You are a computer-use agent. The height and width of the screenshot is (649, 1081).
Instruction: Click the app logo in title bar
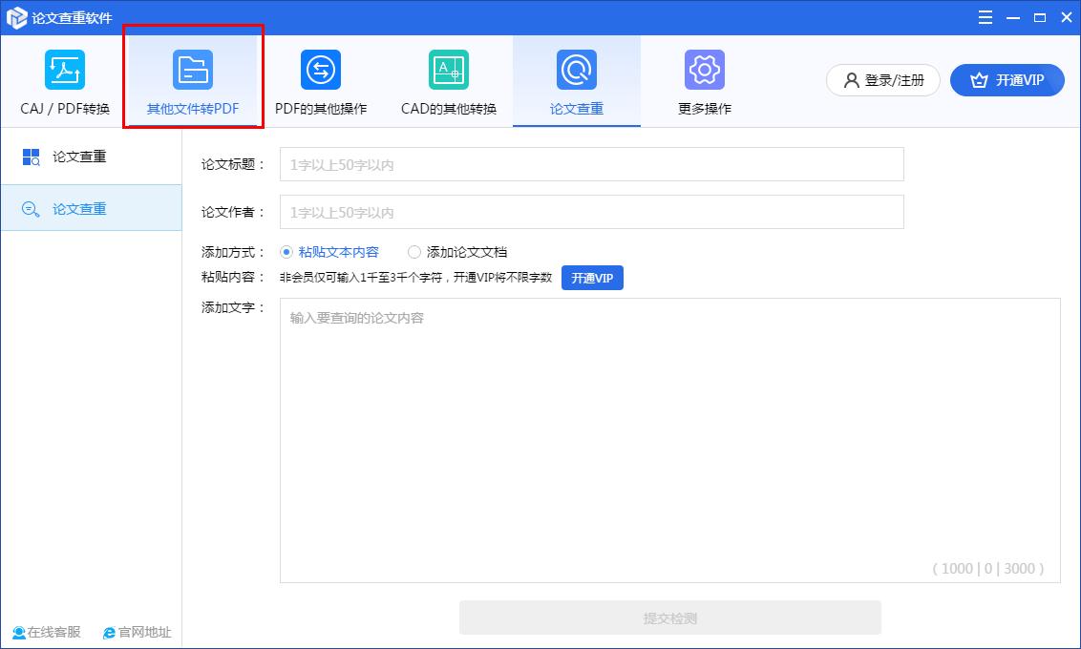pos(15,16)
